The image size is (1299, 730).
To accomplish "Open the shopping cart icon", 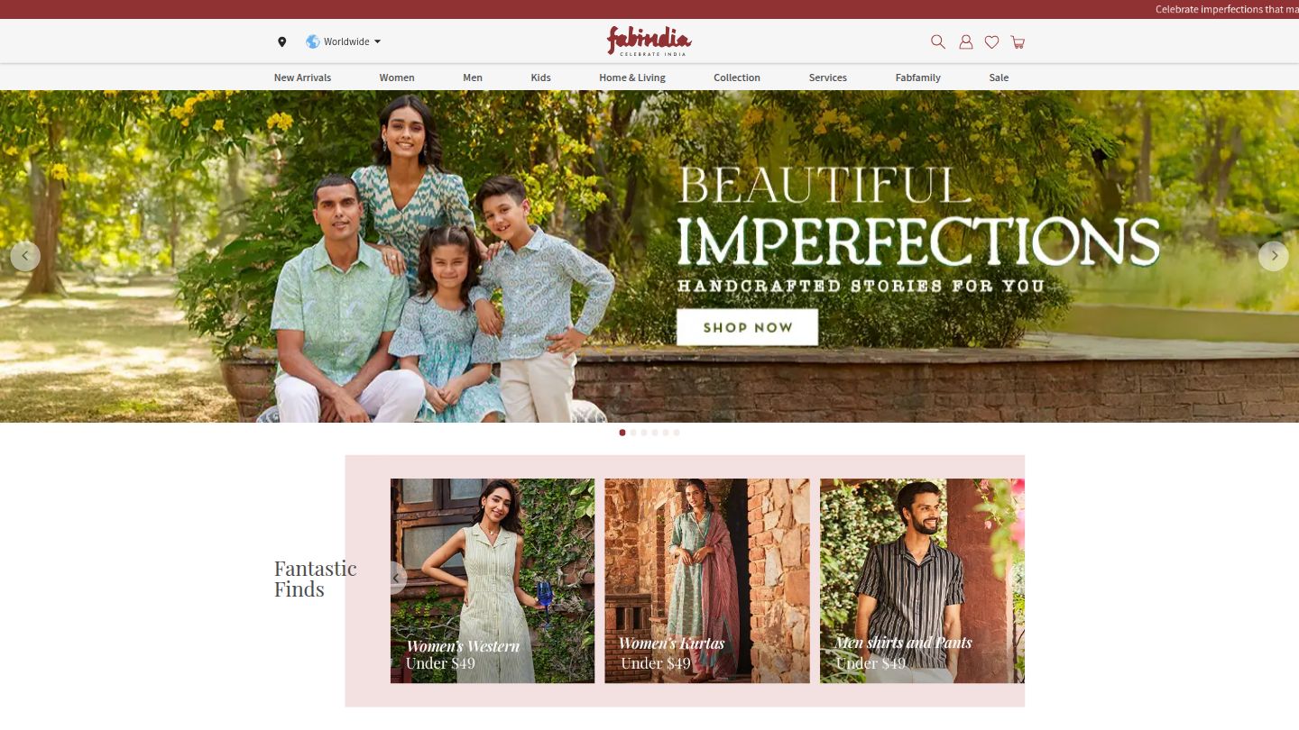I will (1018, 41).
